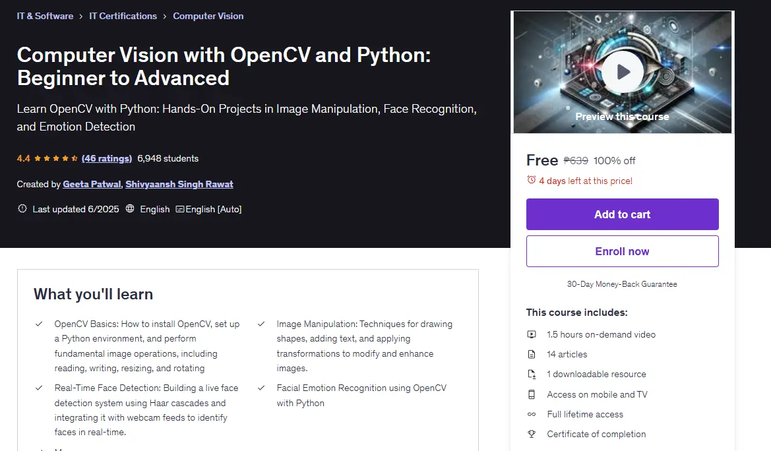Click the 4 days left at this price text
Viewport: 771px width, 451px height.
(x=586, y=181)
